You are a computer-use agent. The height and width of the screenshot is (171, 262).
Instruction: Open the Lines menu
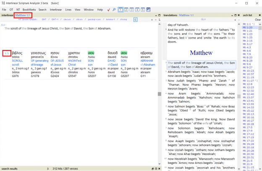click(68, 10)
